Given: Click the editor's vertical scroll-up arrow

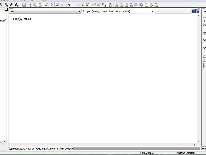Looking at the screenshot, I should tap(198, 16).
